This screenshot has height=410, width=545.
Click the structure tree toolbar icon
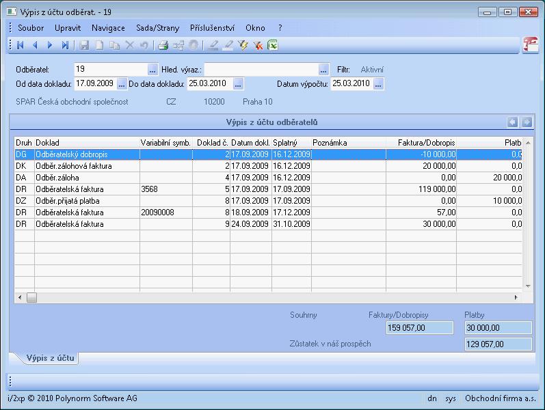pos(178,45)
